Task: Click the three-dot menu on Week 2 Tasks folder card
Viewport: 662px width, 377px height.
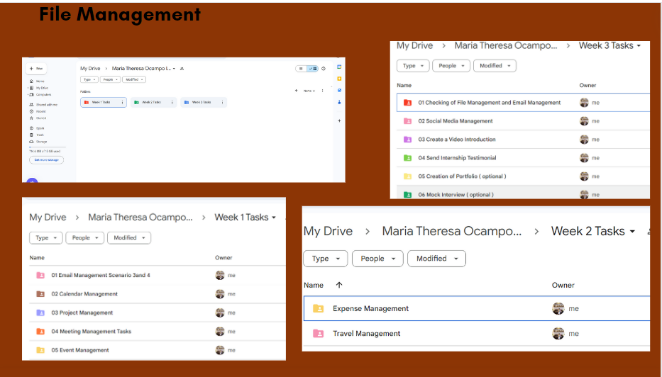Action: click(172, 103)
